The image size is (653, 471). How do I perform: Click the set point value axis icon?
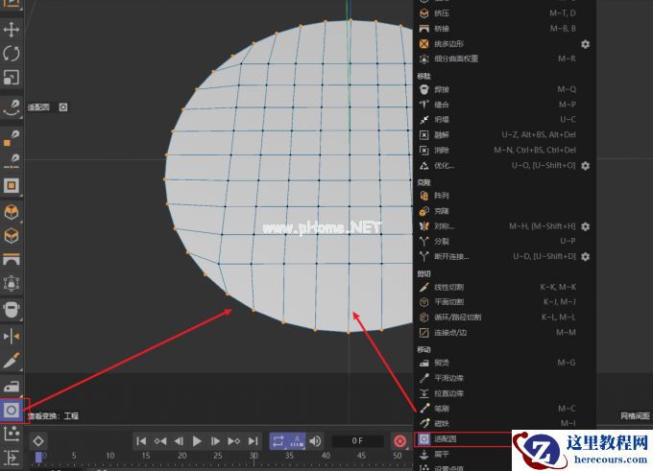[12, 434]
